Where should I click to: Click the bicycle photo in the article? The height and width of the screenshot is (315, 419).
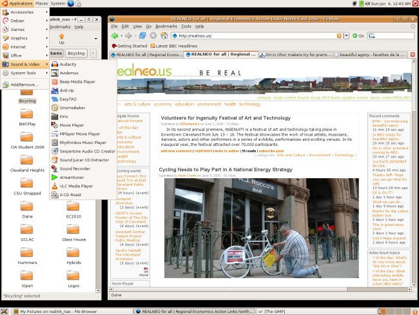coord(261,228)
